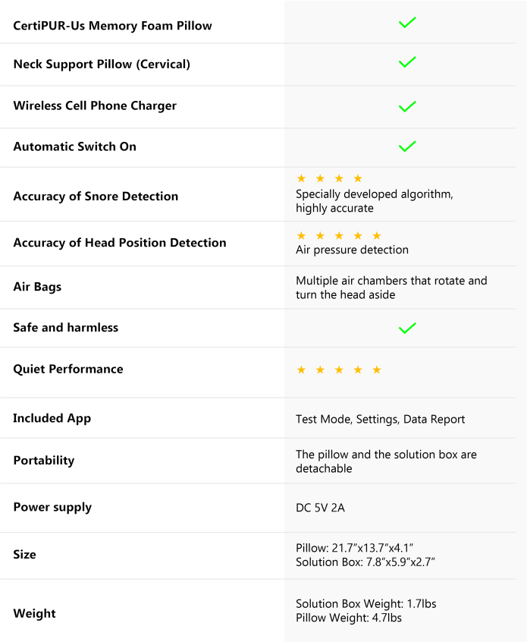Click the 'CertiPUR-Us Memory Foam Pillow' label
The image size is (527, 642).
(x=112, y=26)
